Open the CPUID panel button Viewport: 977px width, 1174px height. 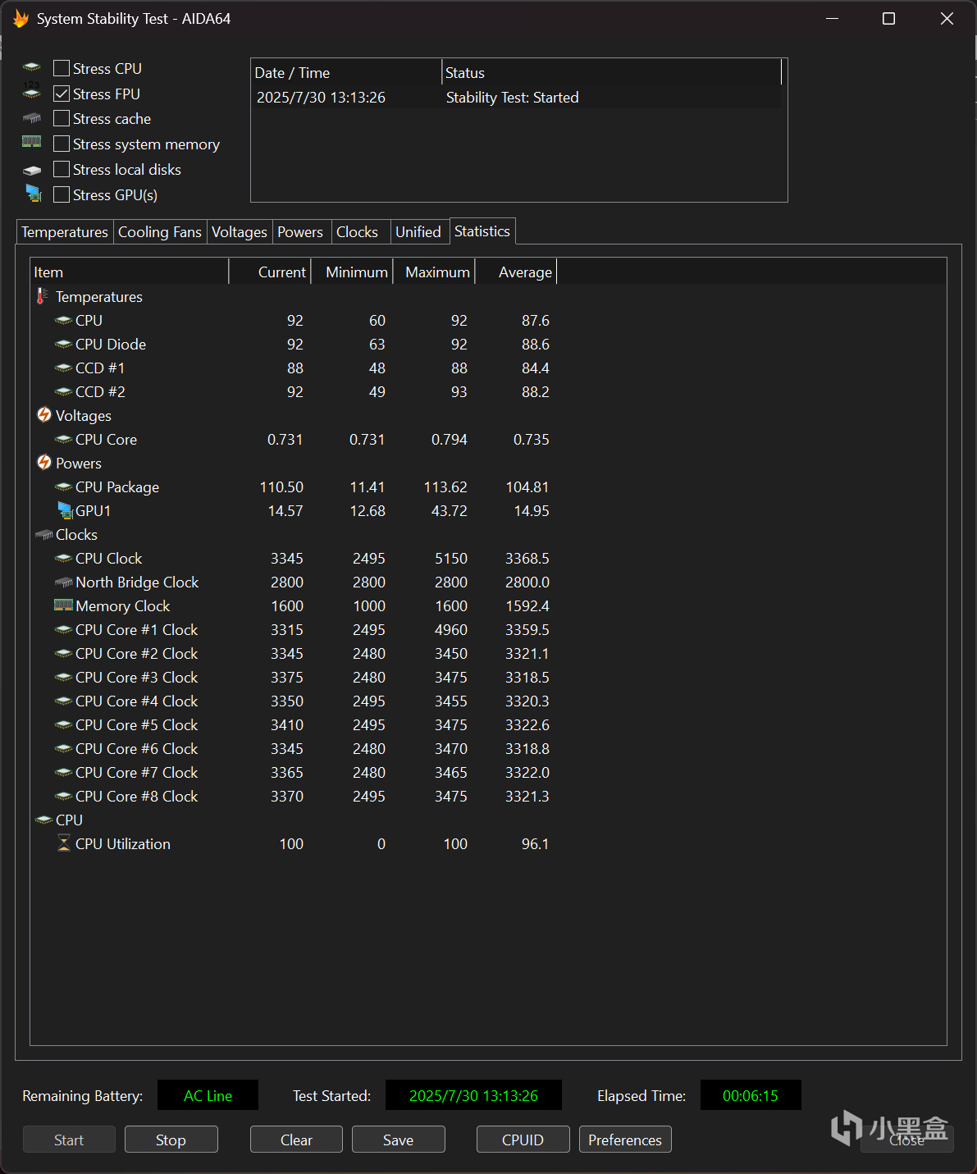[523, 1140]
